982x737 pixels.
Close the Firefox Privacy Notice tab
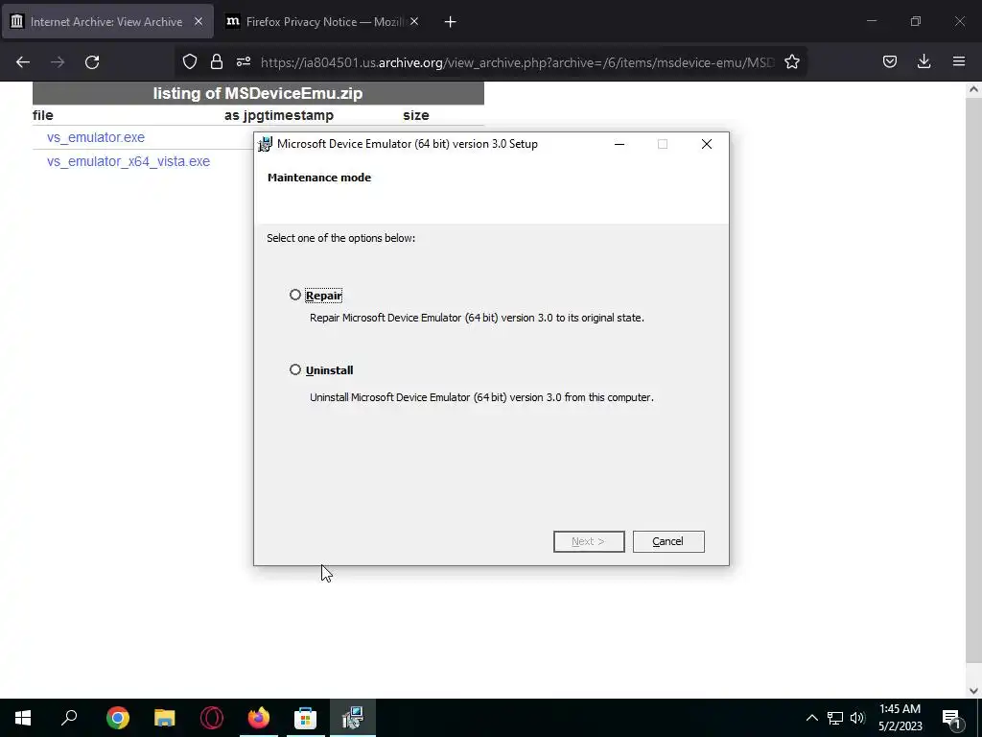[414, 22]
